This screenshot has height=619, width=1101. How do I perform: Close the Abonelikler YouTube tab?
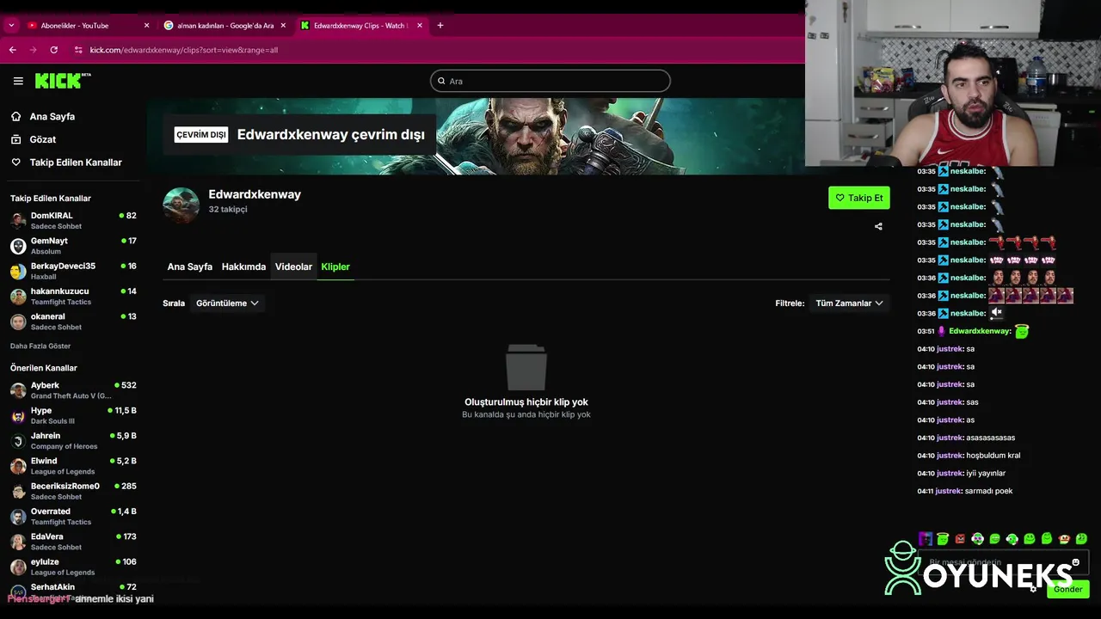pos(146,25)
